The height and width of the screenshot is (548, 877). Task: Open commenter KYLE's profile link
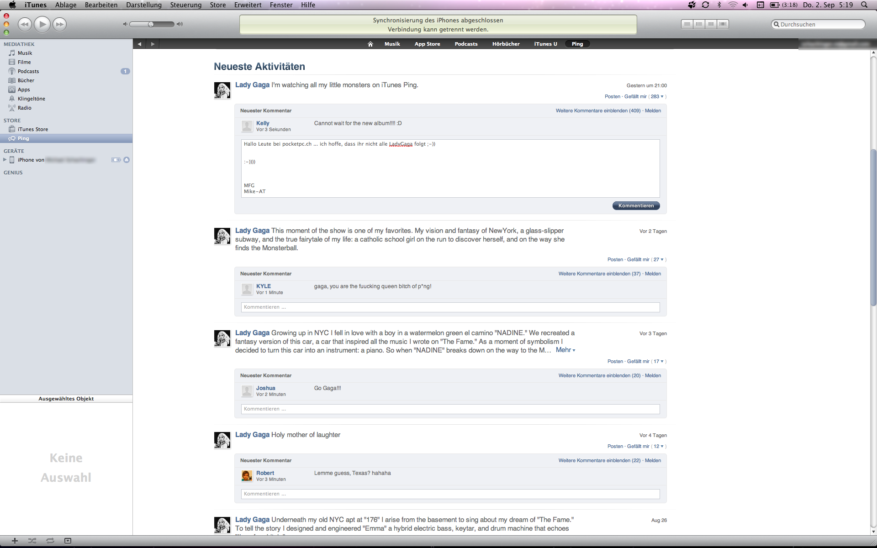[264, 286]
